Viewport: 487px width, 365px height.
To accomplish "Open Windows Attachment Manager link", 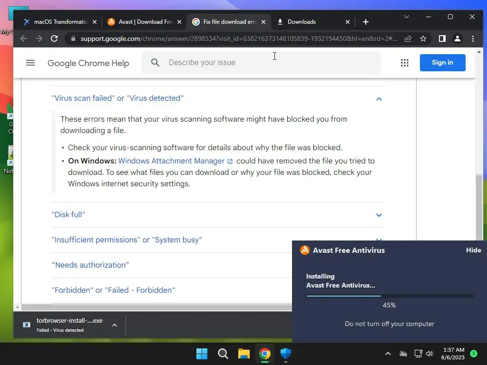I will pyautogui.click(x=175, y=161).
